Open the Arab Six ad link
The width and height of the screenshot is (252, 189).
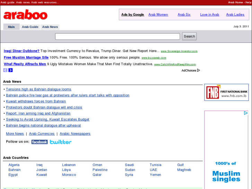184,15
